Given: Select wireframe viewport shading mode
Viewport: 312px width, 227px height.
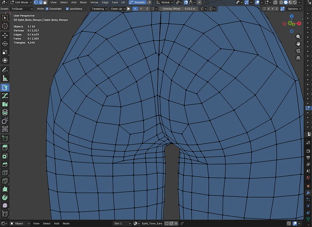Looking at the screenshot, I should (x=281, y=2).
